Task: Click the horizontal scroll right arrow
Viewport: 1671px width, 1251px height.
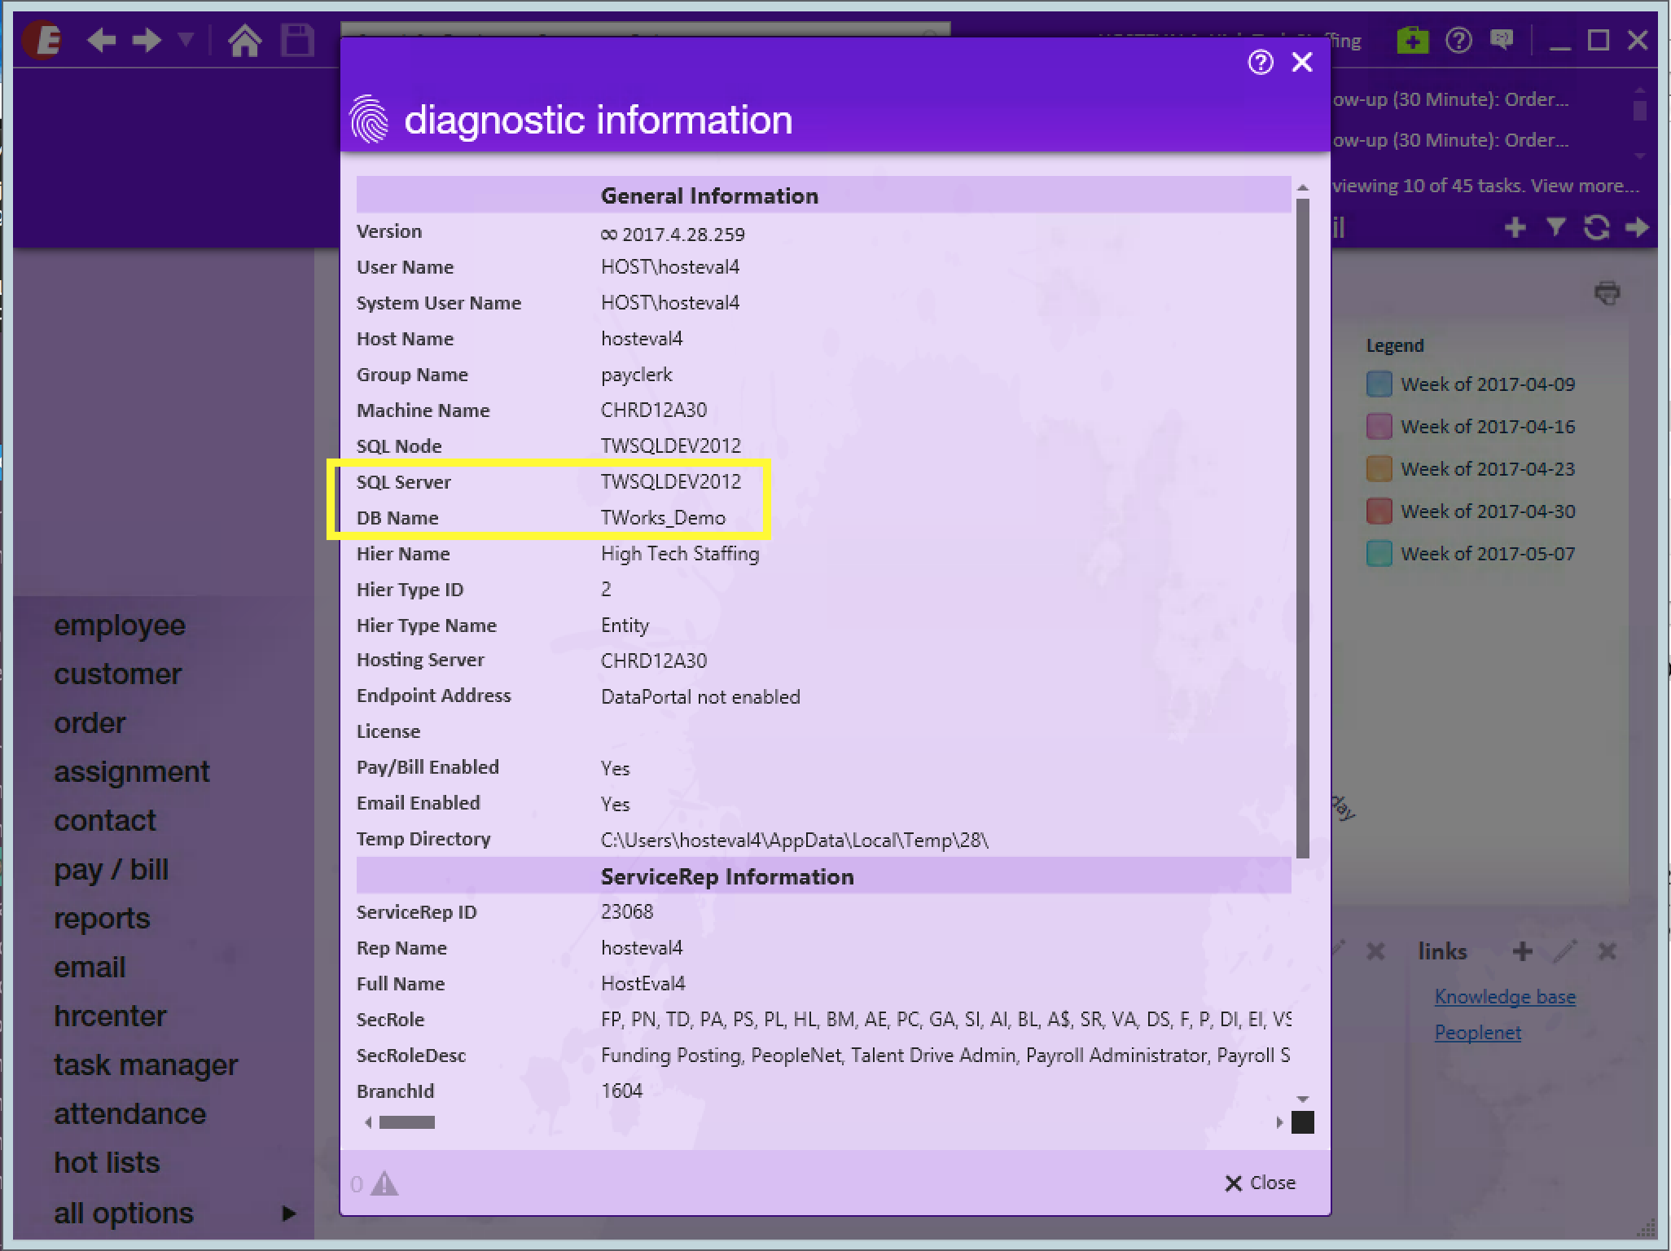Action: pyautogui.click(x=1279, y=1122)
